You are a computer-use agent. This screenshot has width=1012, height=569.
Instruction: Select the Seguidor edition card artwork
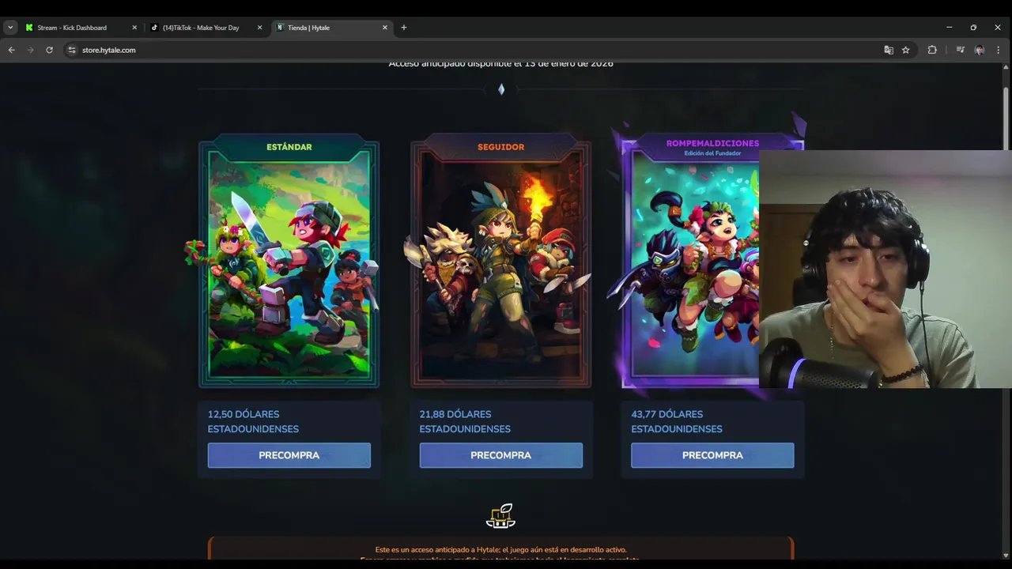coord(501,265)
